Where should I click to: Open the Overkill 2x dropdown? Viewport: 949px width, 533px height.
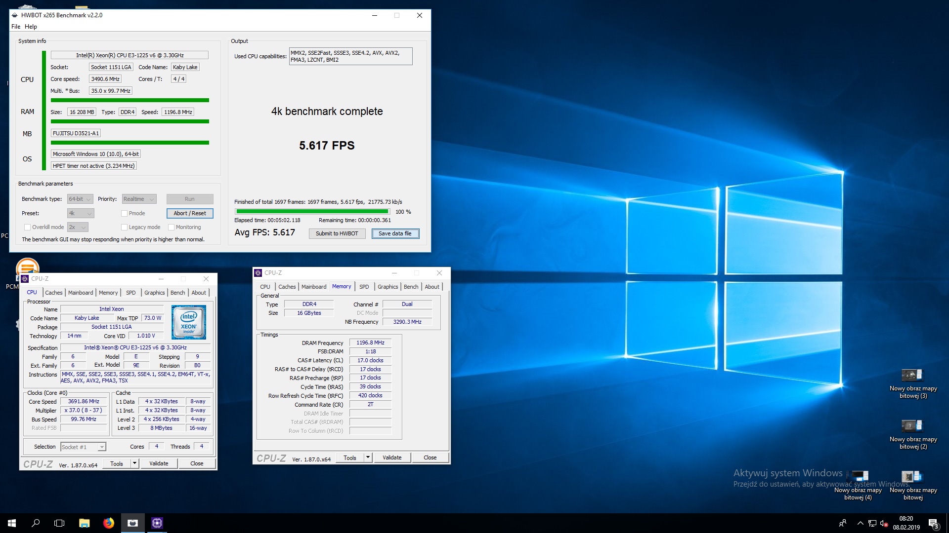78,227
